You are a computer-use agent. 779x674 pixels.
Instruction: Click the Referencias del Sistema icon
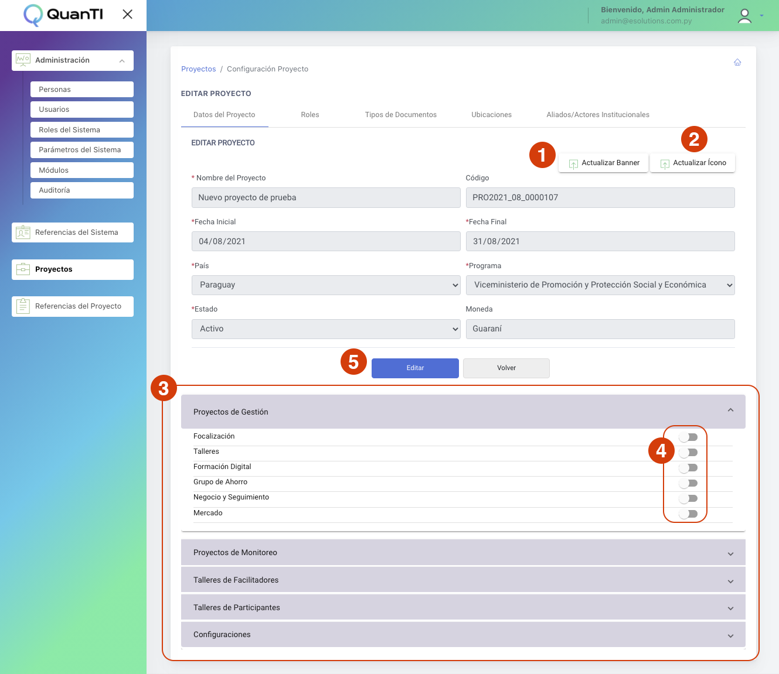tap(23, 232)
